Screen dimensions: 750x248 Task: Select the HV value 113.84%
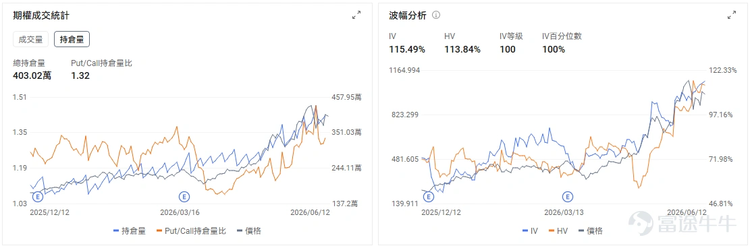[462, 49]
